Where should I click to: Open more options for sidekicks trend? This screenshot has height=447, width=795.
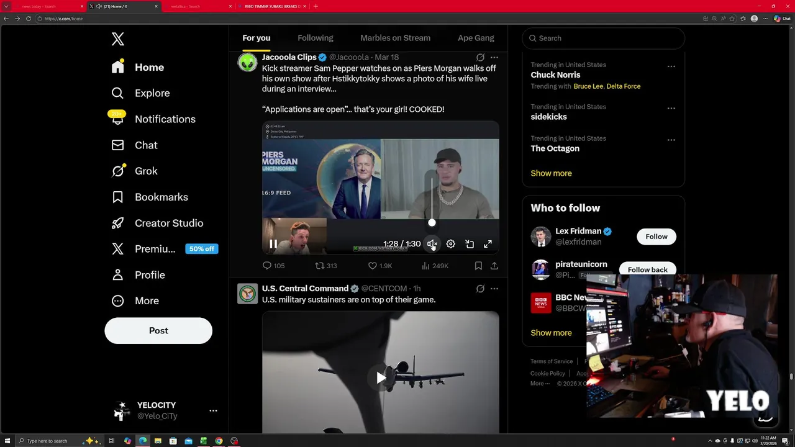tap(671, 108)
